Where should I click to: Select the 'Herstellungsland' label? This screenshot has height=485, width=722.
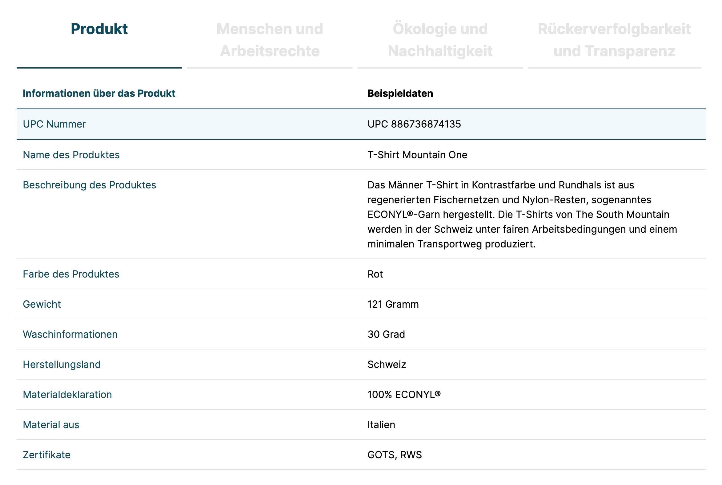pos(62,365)
